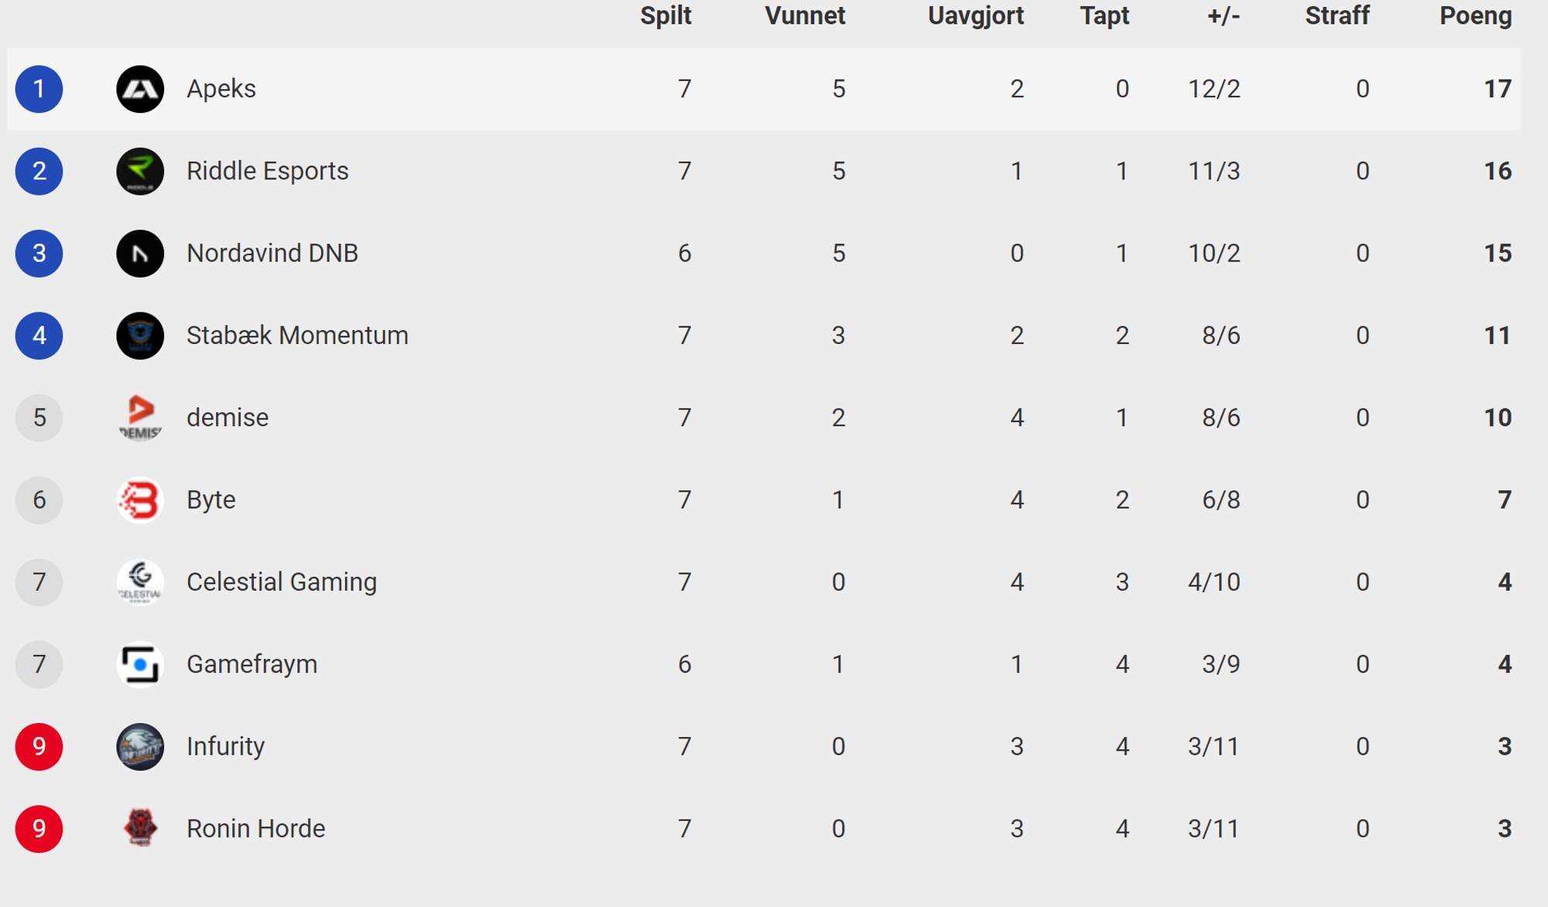The width and height of the screenshot is (1548, 907).
Task: Open the Riddle Esports team link
Action: (268, 171)
